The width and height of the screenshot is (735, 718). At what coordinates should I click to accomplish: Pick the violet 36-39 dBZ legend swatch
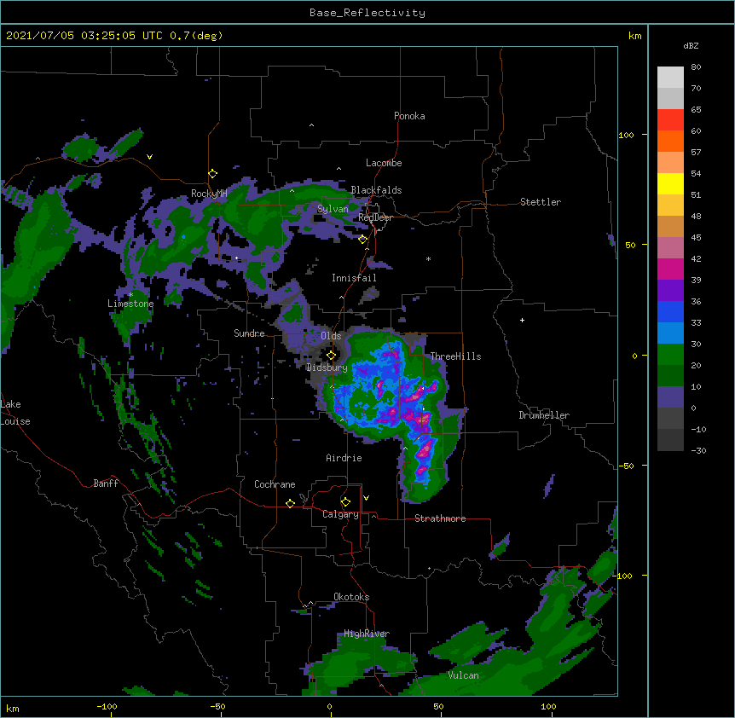[670, 291]
